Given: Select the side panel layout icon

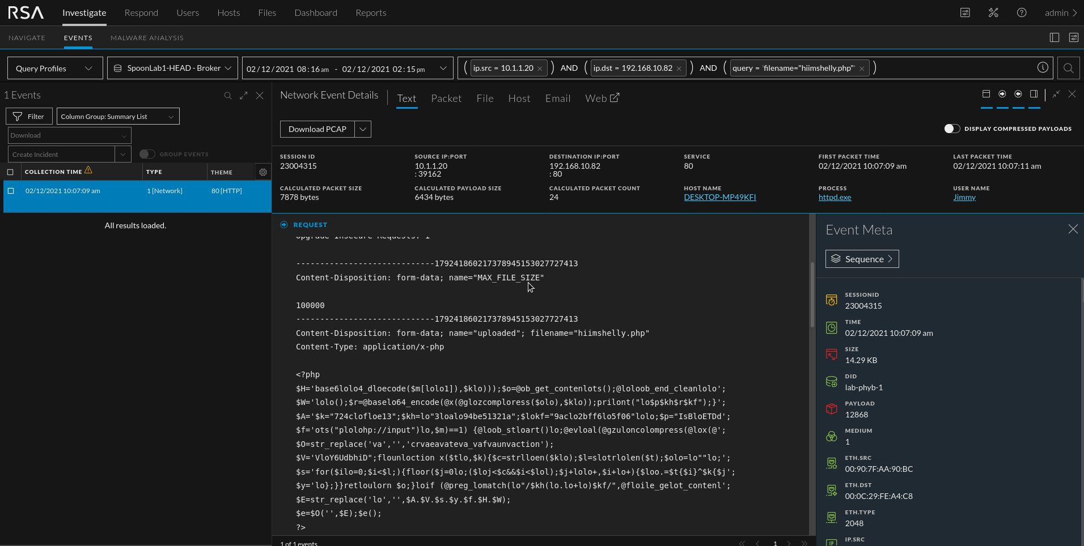Looking at the screenshot, I should [1034, 94].
